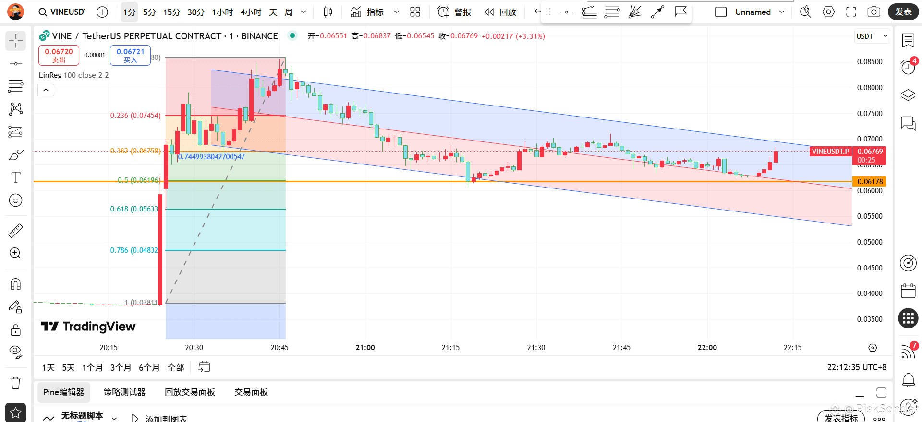Click the trash remove-objects icon
This screenshot has height=422, width=922.
16,383
